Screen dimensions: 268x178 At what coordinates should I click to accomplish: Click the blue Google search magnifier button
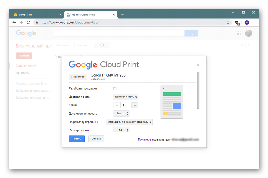[x=191, y=33]
